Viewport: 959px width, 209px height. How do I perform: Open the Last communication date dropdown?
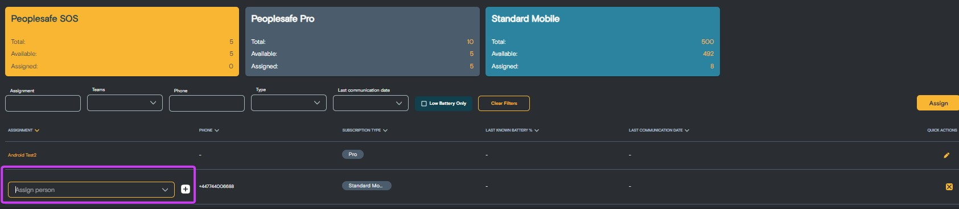(x=371, y=103)
